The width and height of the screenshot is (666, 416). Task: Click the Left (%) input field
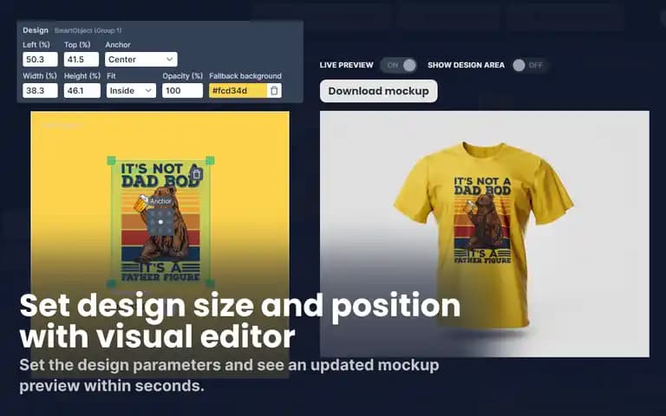click(41, 60)
